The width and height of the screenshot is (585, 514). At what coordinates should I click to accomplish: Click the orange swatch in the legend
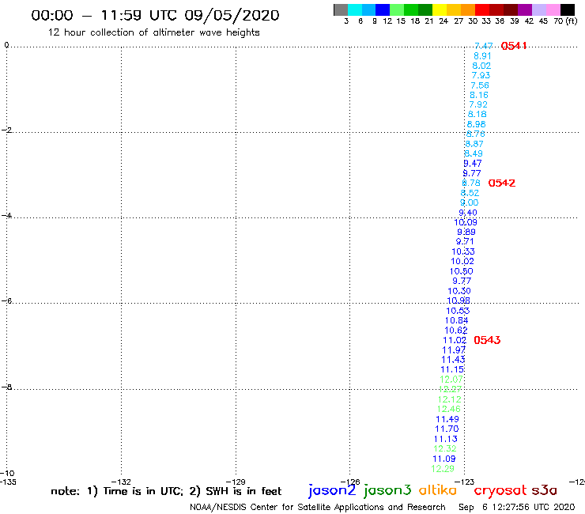click(x=468, y=9)
